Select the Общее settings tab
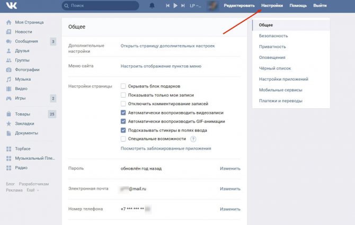The height and width of the screenshot is (225, 355). tap(291, 25)
